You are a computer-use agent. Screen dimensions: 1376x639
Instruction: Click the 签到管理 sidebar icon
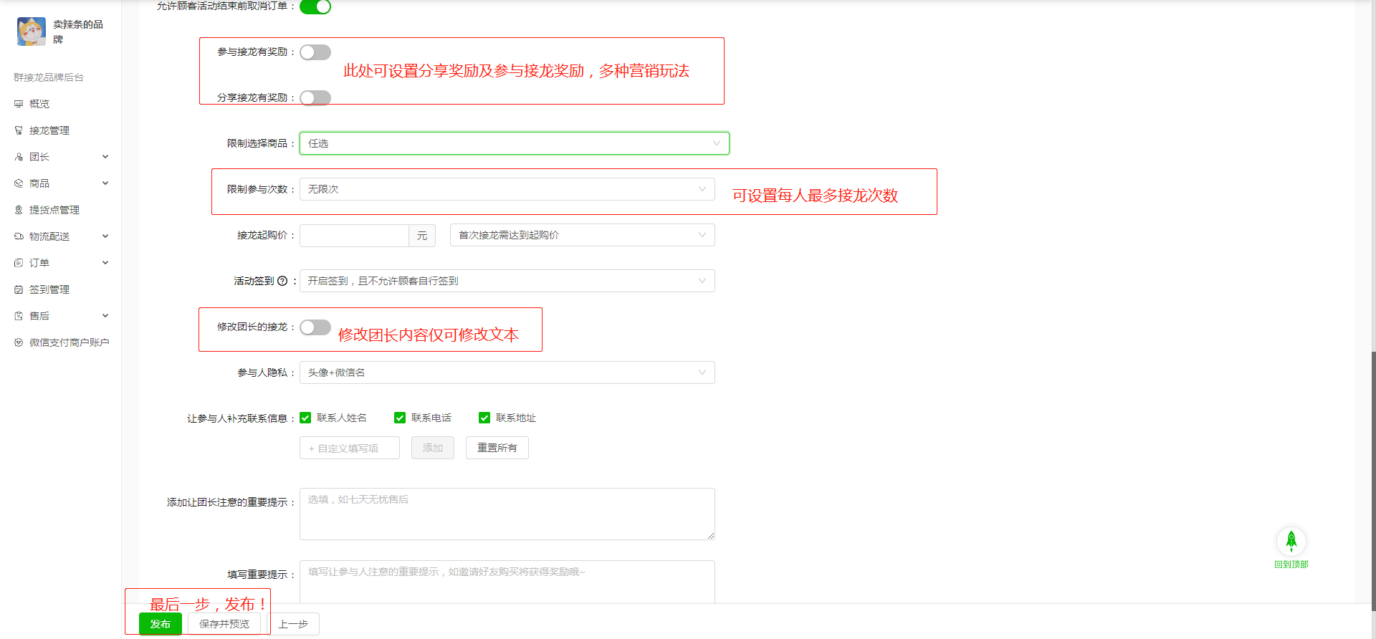coord(19,289)
